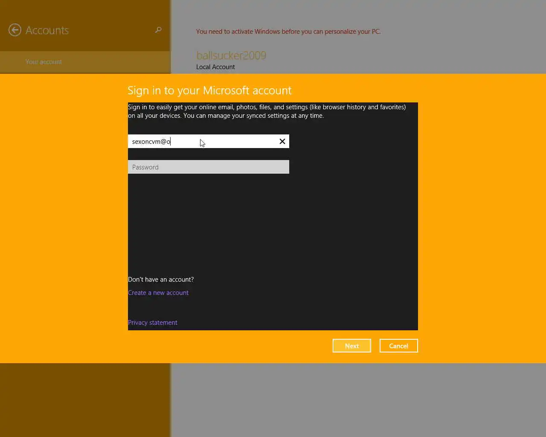Open the Create a new account link
This screenshot has width=546, height=437.
158,293
